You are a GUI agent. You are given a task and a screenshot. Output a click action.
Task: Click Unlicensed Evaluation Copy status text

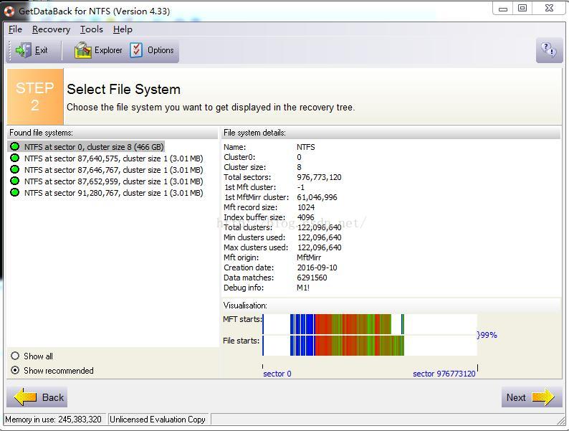(158, 420)
